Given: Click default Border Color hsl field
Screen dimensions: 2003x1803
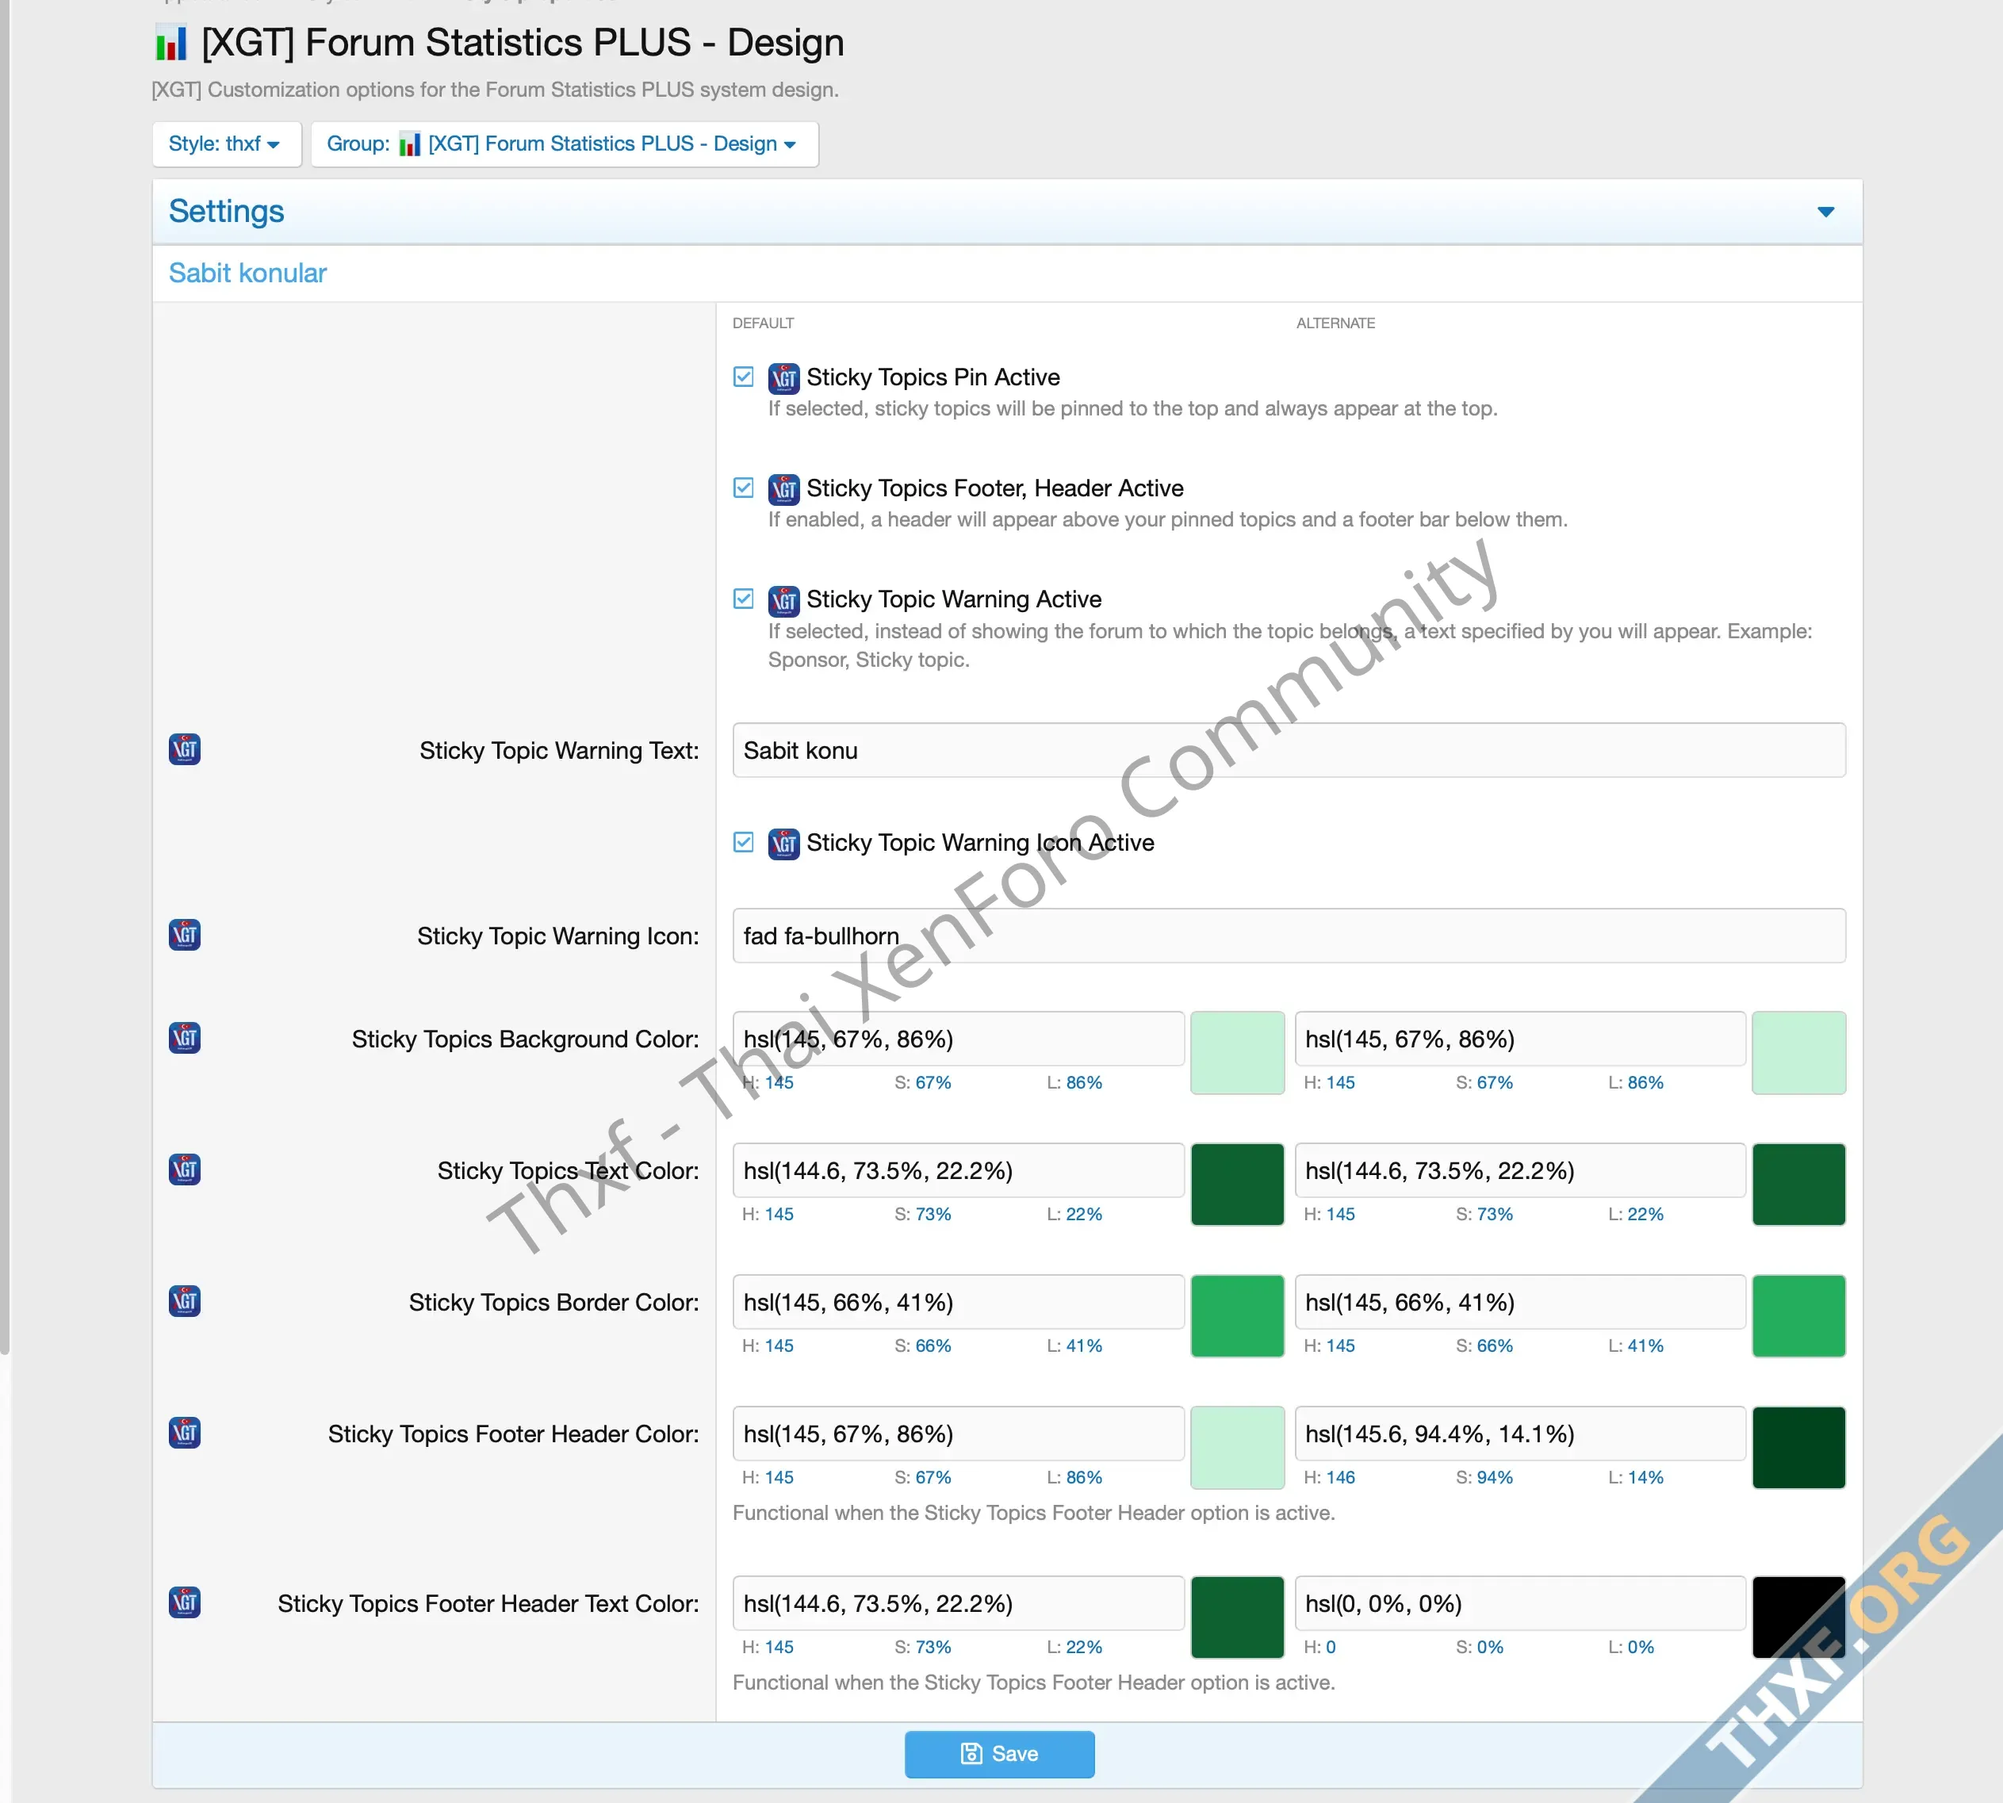Looking at the screenshot, I should pyautogui.click(x=958, y=1302).
